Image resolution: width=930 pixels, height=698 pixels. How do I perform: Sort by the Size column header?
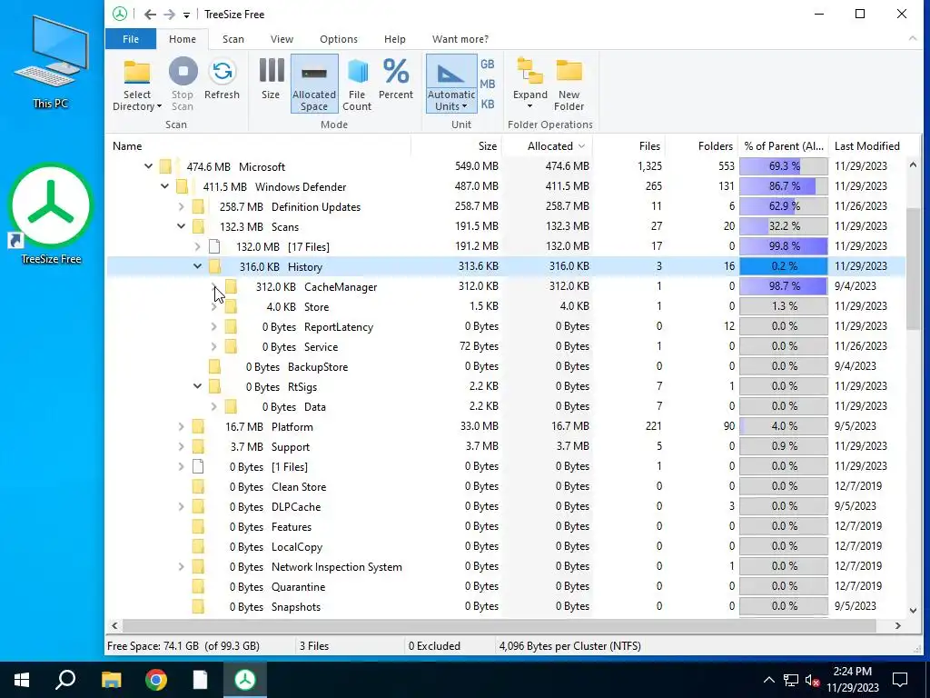click(456, 146)
